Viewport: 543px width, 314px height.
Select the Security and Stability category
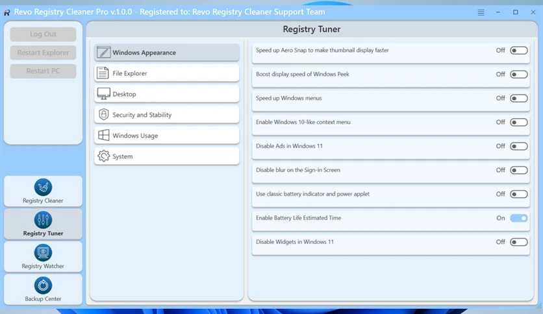[166, 114]
